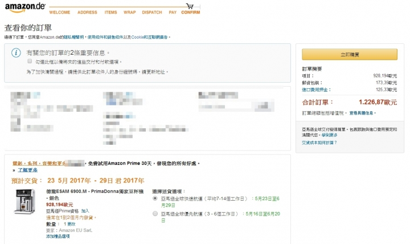Open the 查看具體信息 details link
Image resolution: width=410 pixels, height=244 pixels.
(x=362, y=113)
